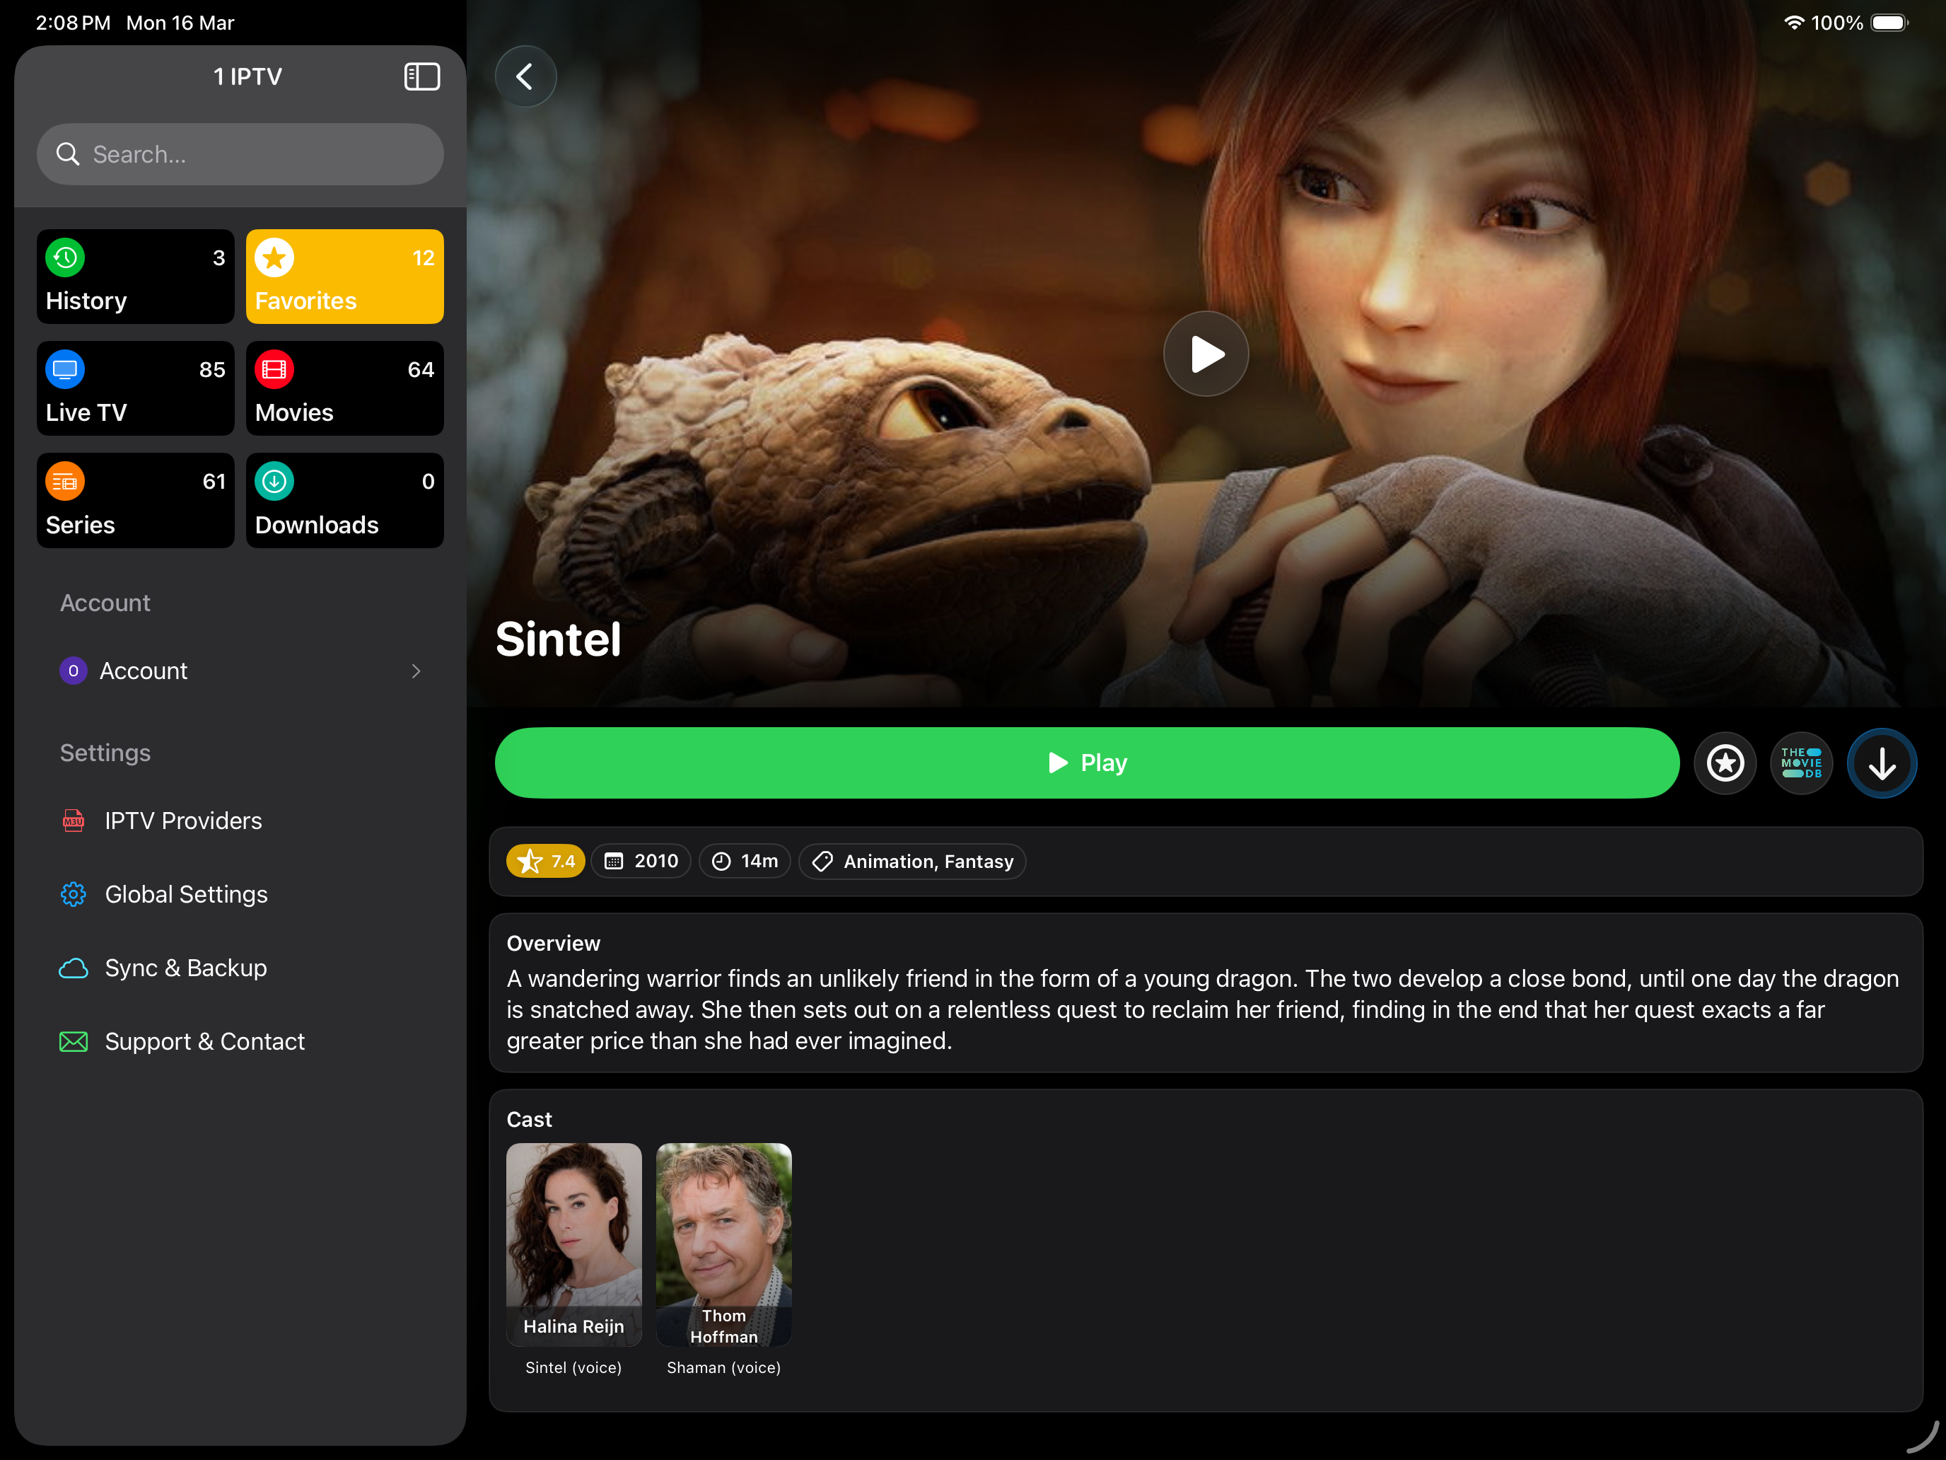Open Global Settings
The width and height of the screenshot is (1946, 1460).
coord(240,894)
